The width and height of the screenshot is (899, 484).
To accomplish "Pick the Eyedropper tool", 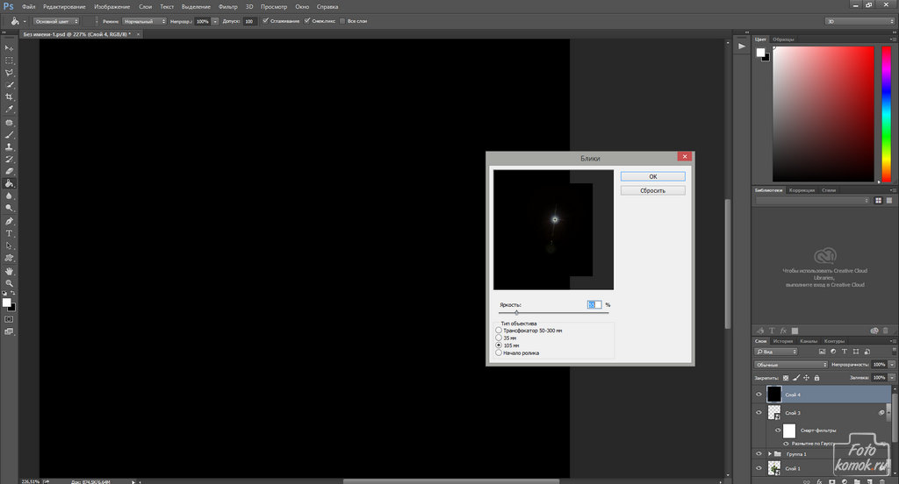I will tap(9, 110).
